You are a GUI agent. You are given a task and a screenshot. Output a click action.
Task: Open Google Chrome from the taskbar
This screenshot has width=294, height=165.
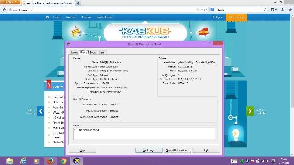point(63,161)
